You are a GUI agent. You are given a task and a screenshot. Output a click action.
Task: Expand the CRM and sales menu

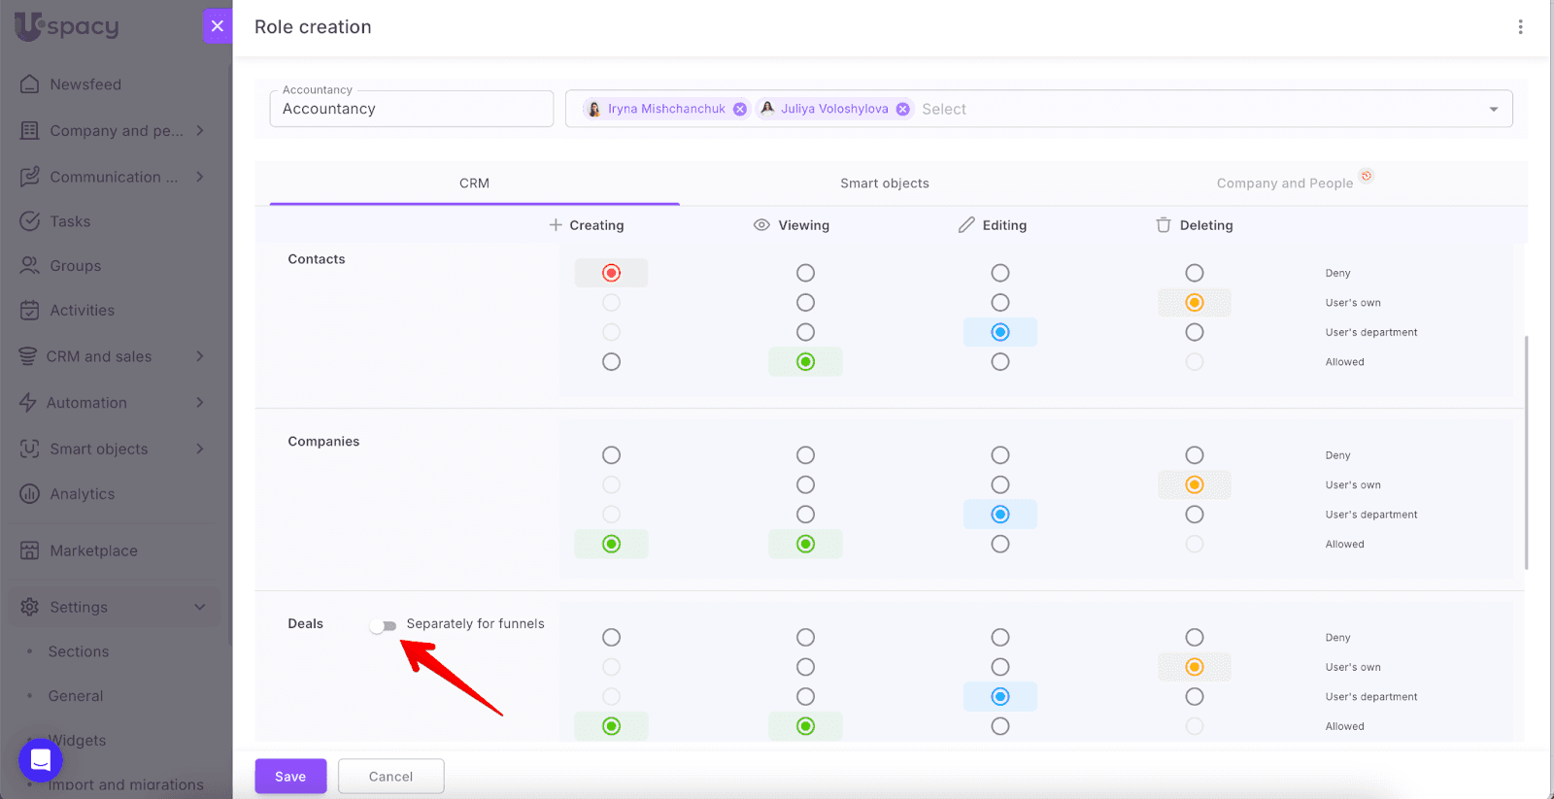pyautogui.click(x=199, y=356)
